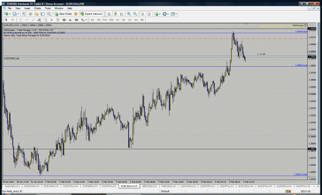Click the sell order line label
This screenshot has height=195, width=322.
11,59
